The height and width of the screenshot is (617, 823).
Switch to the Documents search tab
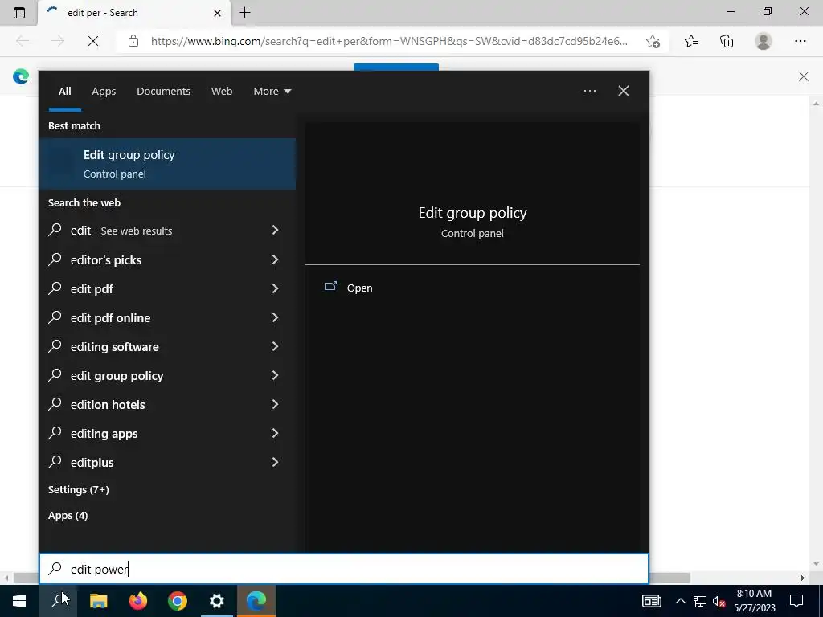163,91
